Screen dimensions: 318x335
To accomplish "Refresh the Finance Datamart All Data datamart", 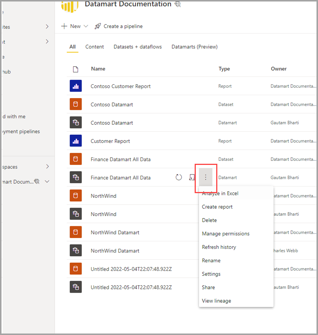I will coord(179,177).
